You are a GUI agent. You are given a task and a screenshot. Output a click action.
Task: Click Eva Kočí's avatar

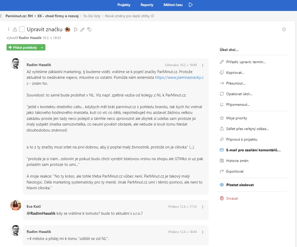(16, 205)
